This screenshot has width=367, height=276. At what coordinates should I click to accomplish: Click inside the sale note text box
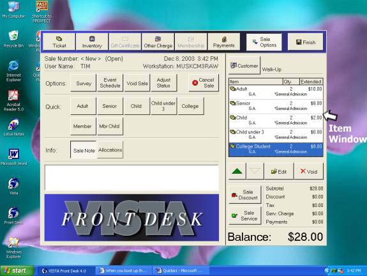[131, 178]
